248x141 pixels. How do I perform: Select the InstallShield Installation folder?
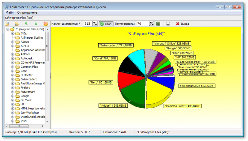pos(33,117)
